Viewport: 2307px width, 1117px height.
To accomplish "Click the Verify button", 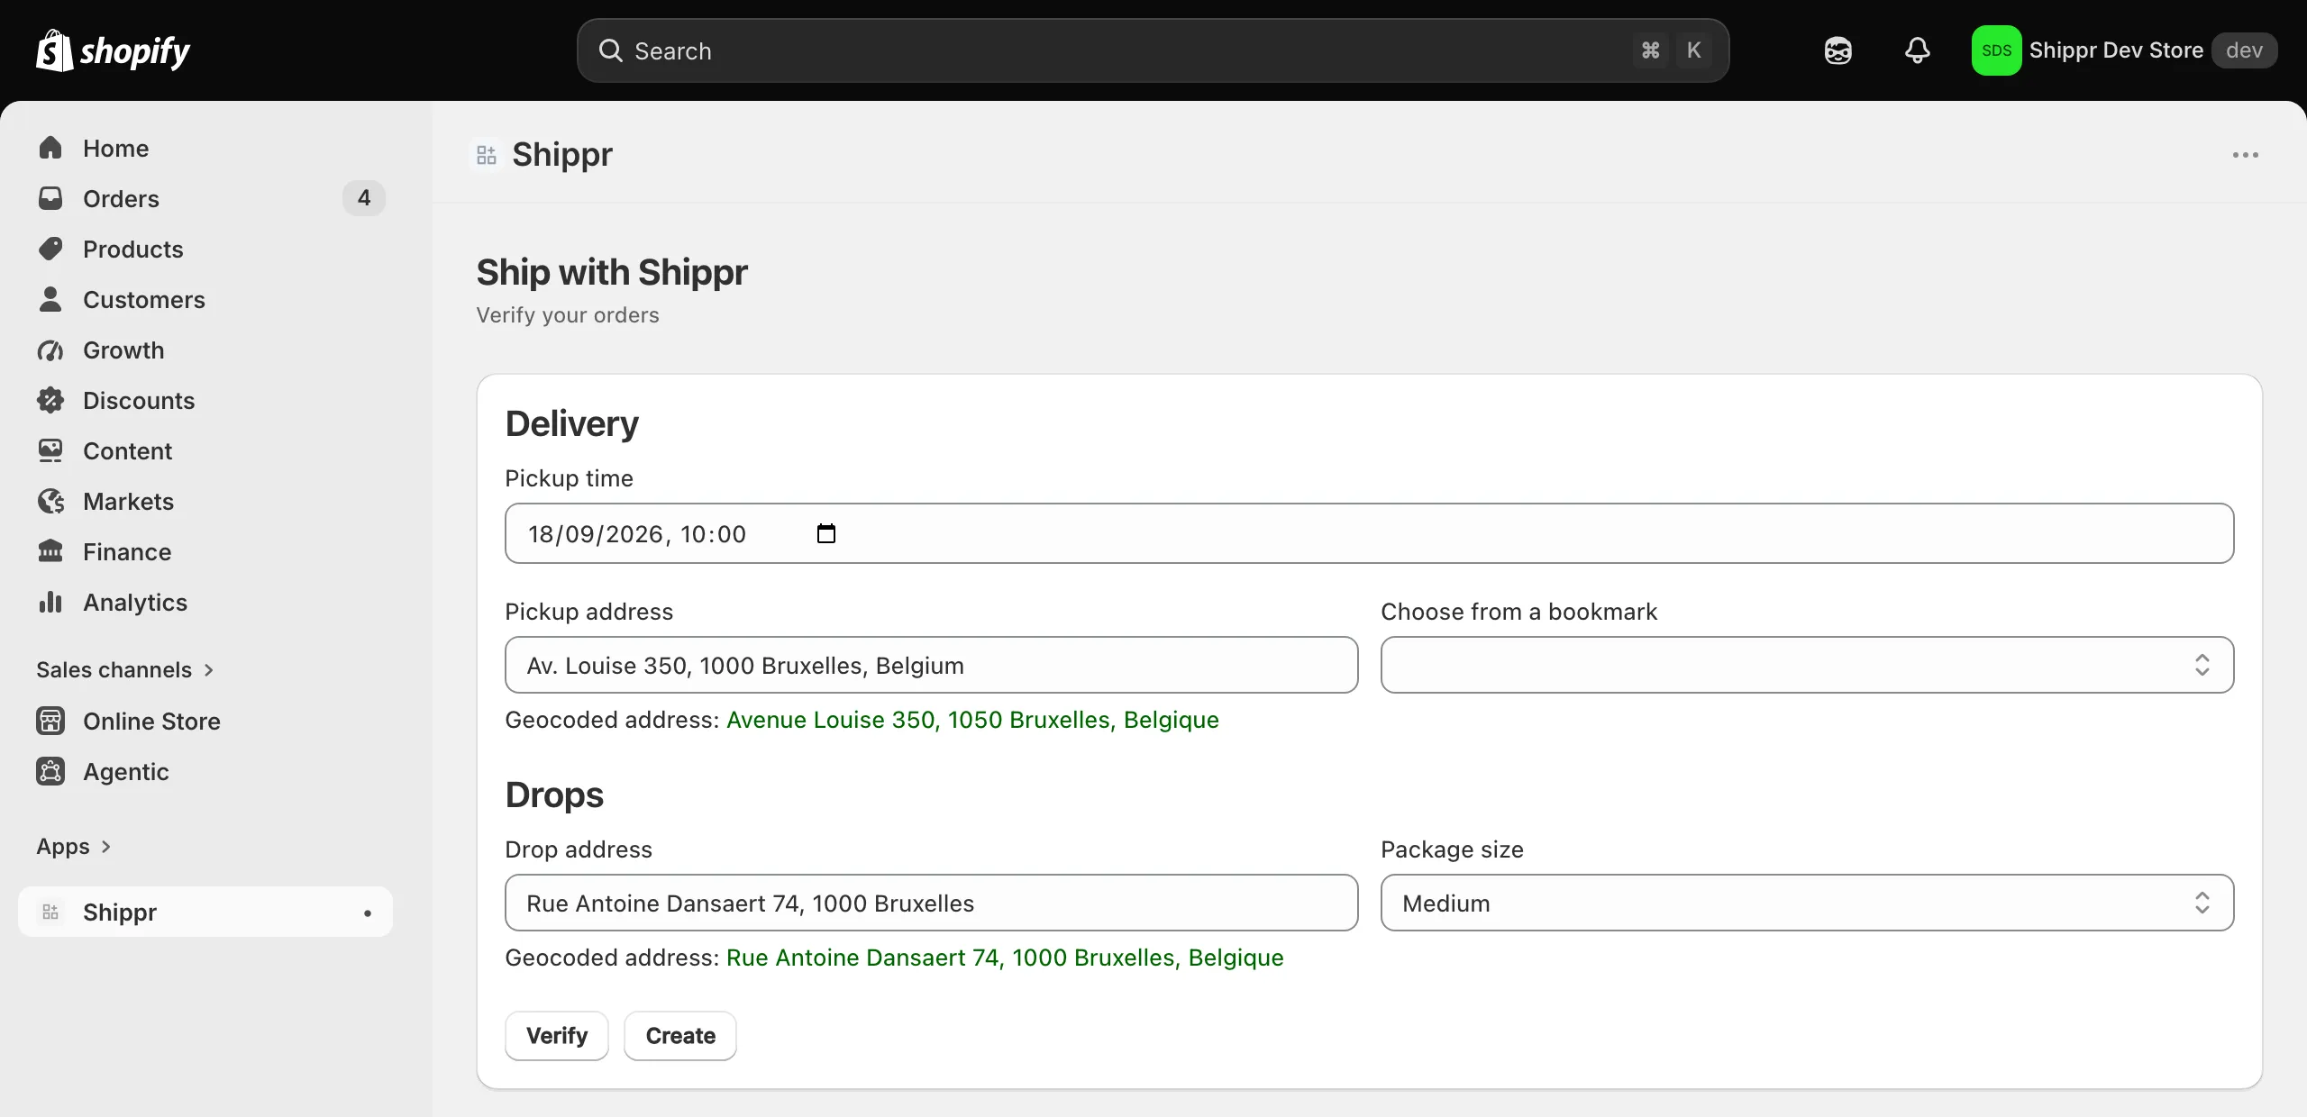I will coord(557,1036).
